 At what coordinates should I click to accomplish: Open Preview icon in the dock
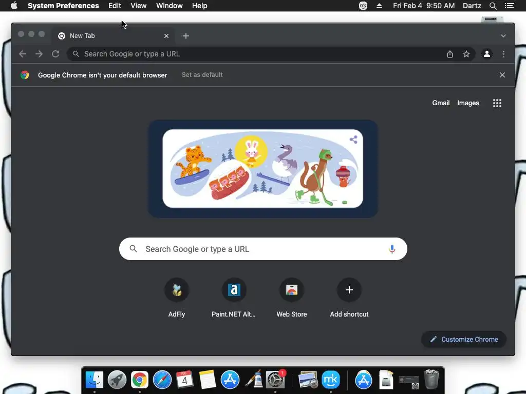coord(308,380)
